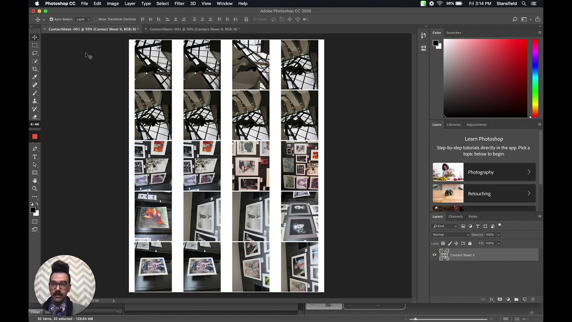The height and width of the screenshot is (322, 572).
Task: Expand the Retouching tutorials
Action: (484, 194)
